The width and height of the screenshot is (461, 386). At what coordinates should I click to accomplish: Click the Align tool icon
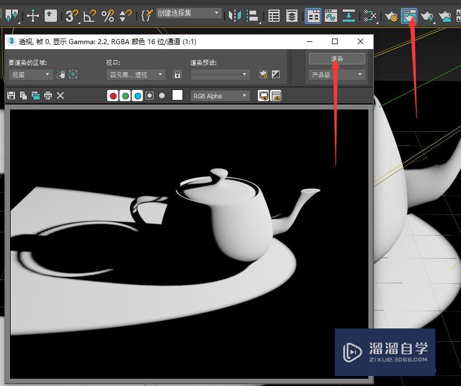252,15
